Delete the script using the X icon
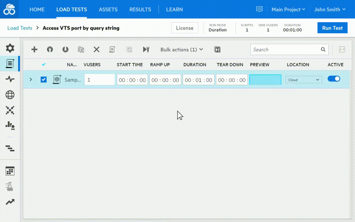355x222 pixels. click(97, 49)
